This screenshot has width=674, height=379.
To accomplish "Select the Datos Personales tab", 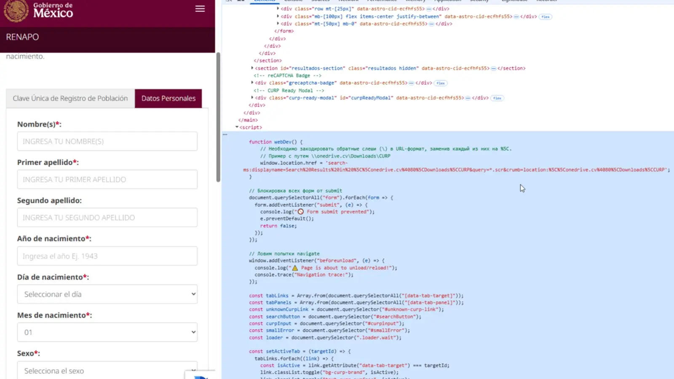I will coord(168,98).
